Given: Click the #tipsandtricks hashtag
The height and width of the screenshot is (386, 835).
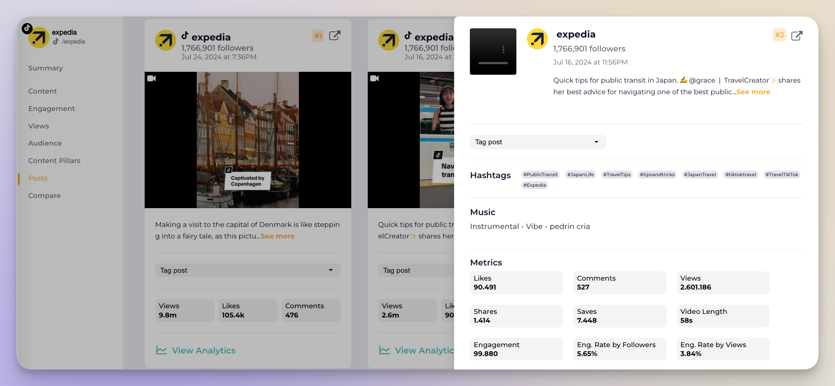Looking at the screenshot, I should pos(657,174).
